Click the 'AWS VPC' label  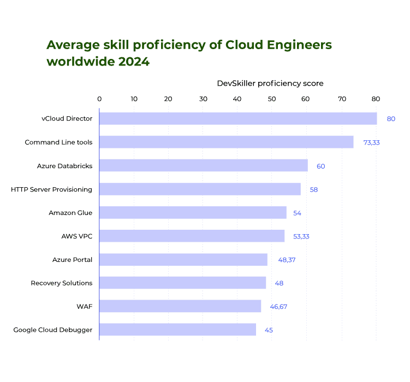[77, 236]
